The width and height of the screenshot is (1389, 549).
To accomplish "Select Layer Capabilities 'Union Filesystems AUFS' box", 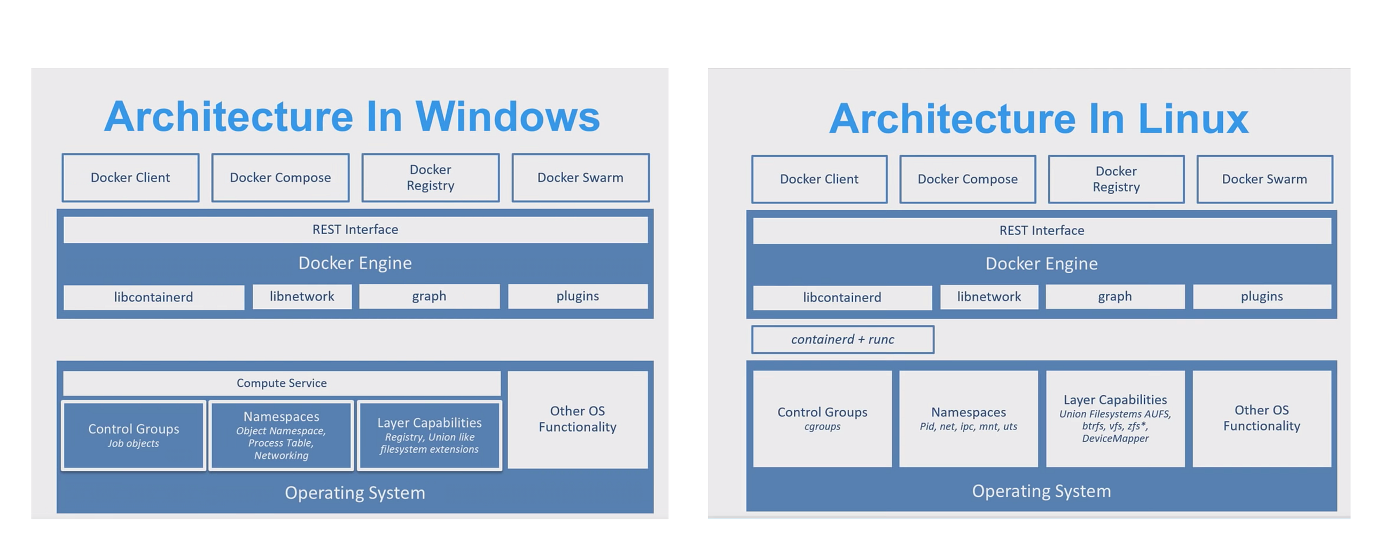I will (1115, 419).
